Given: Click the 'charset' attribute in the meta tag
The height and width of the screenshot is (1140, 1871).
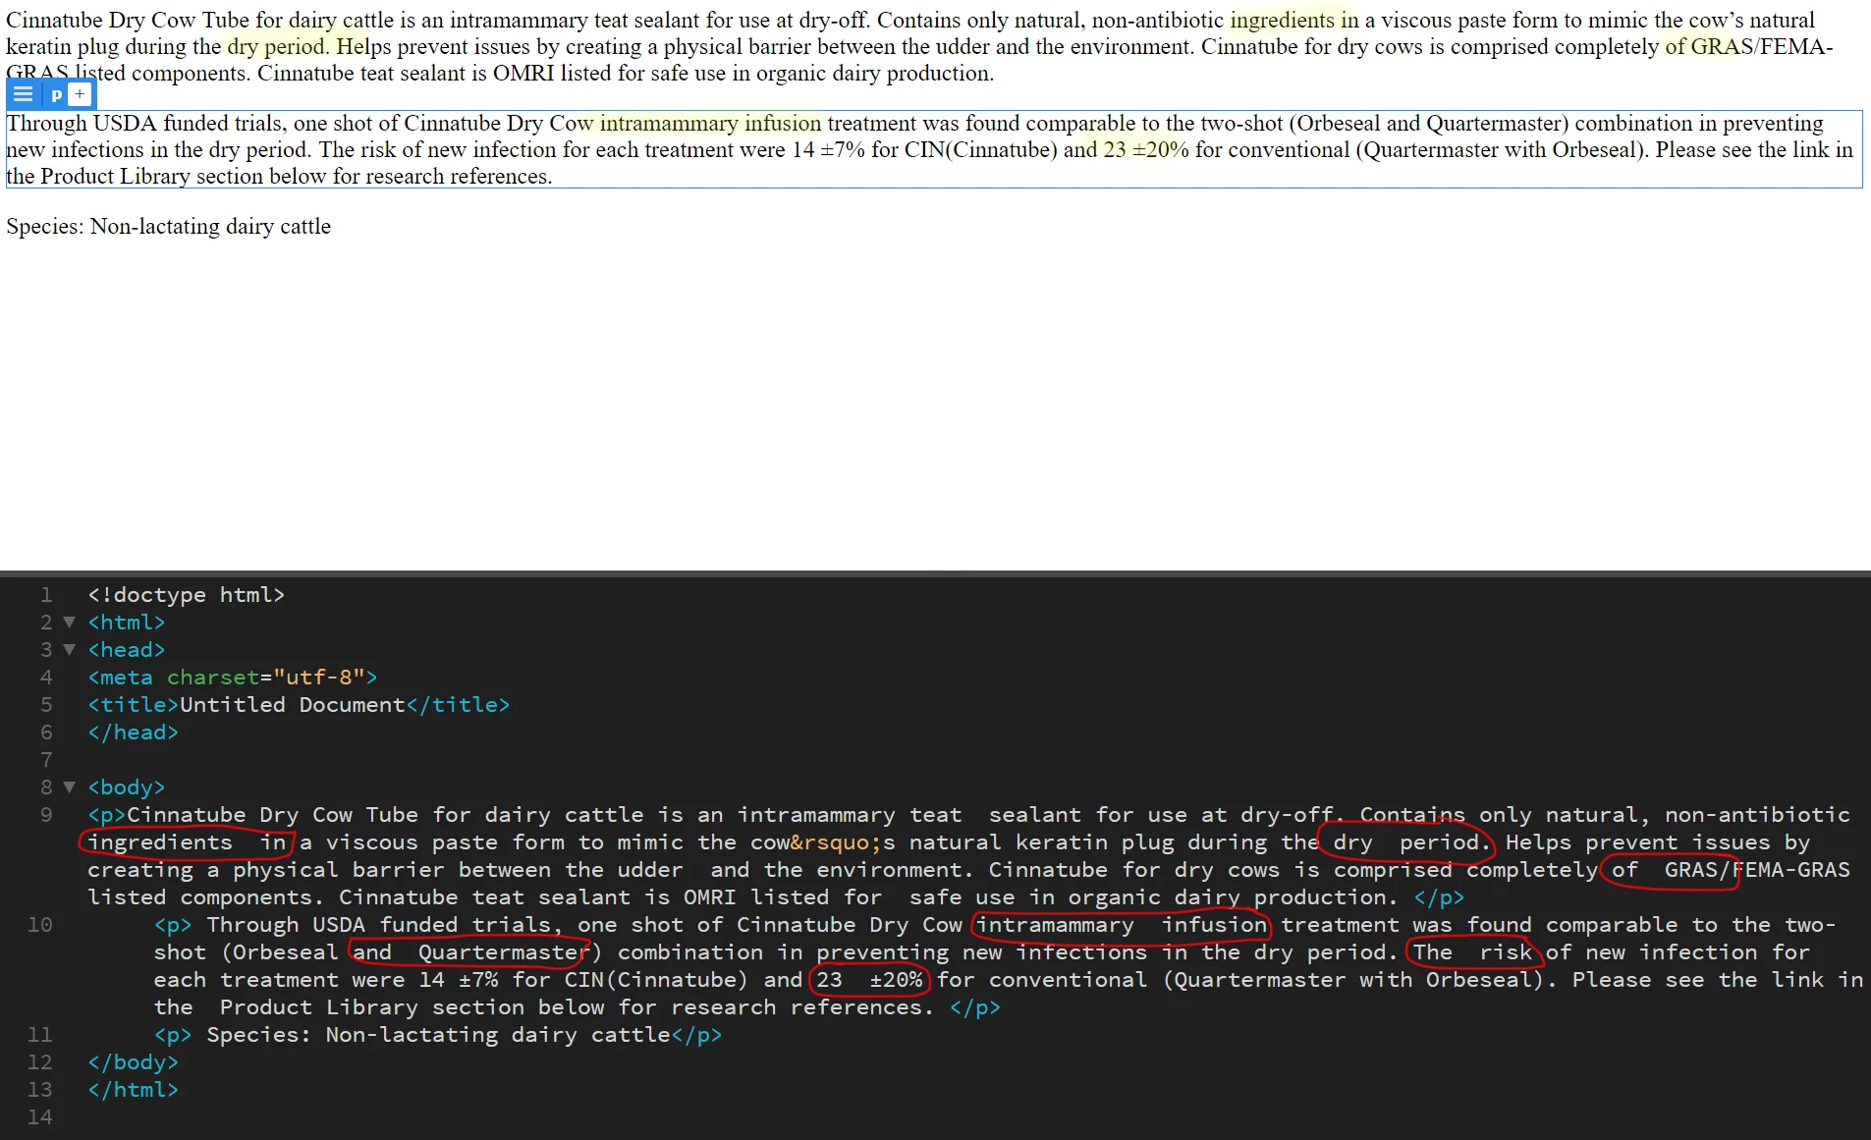Looking at the screenshot, I should [x=213, y=677].
